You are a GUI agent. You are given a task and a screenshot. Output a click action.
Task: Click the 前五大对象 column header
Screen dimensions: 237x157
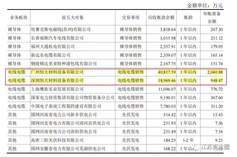click(x=72, y=17)
